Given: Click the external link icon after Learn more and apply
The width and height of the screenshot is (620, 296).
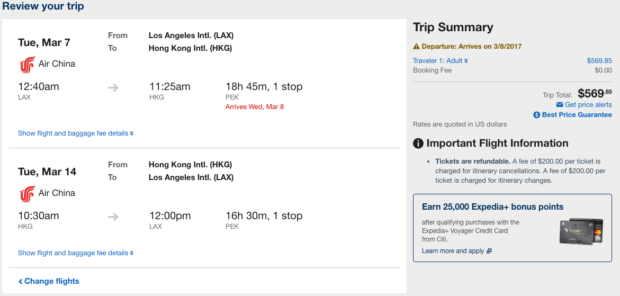Looking at the screenshot, I should coord(489,251).
